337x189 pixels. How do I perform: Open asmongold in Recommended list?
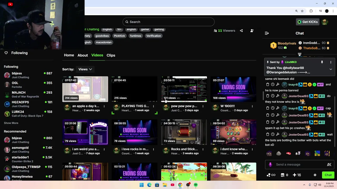[x=28, y=150]
